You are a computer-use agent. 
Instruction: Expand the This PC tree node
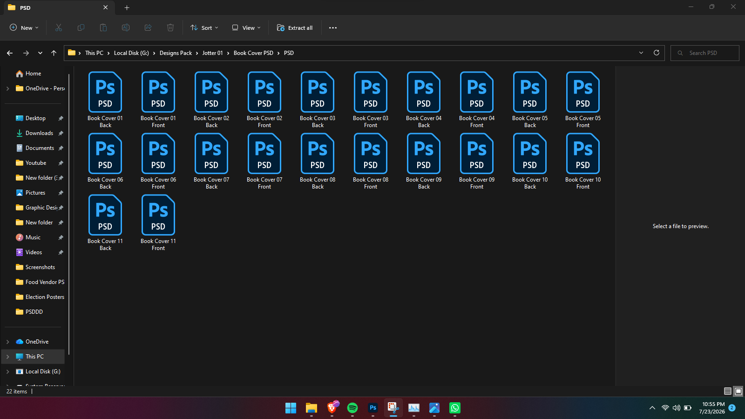coord(7,357)
